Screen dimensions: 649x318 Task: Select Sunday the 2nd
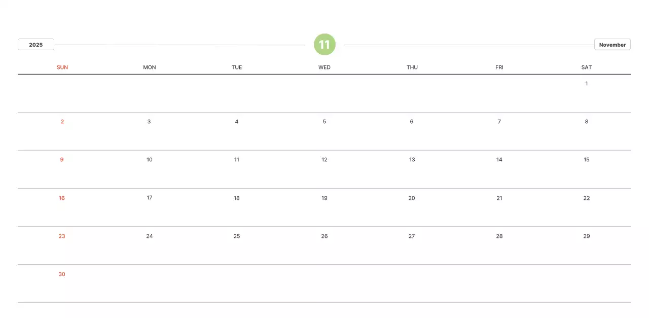click(x=62, y=122)
